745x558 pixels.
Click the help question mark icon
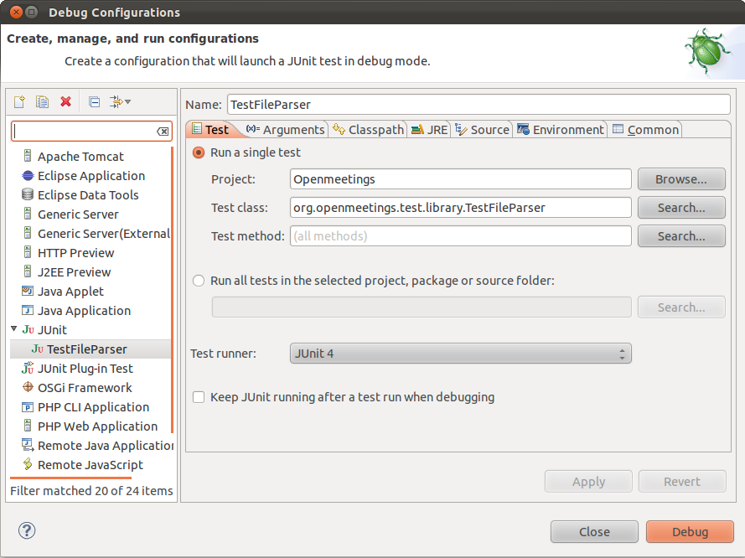[x=28, y=530]
